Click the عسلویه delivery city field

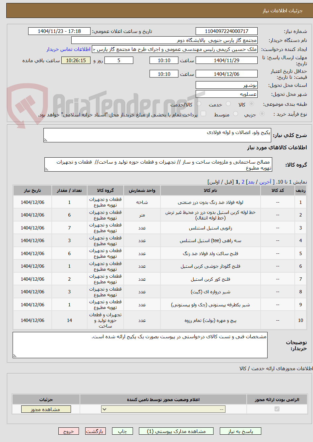point(226,94)
